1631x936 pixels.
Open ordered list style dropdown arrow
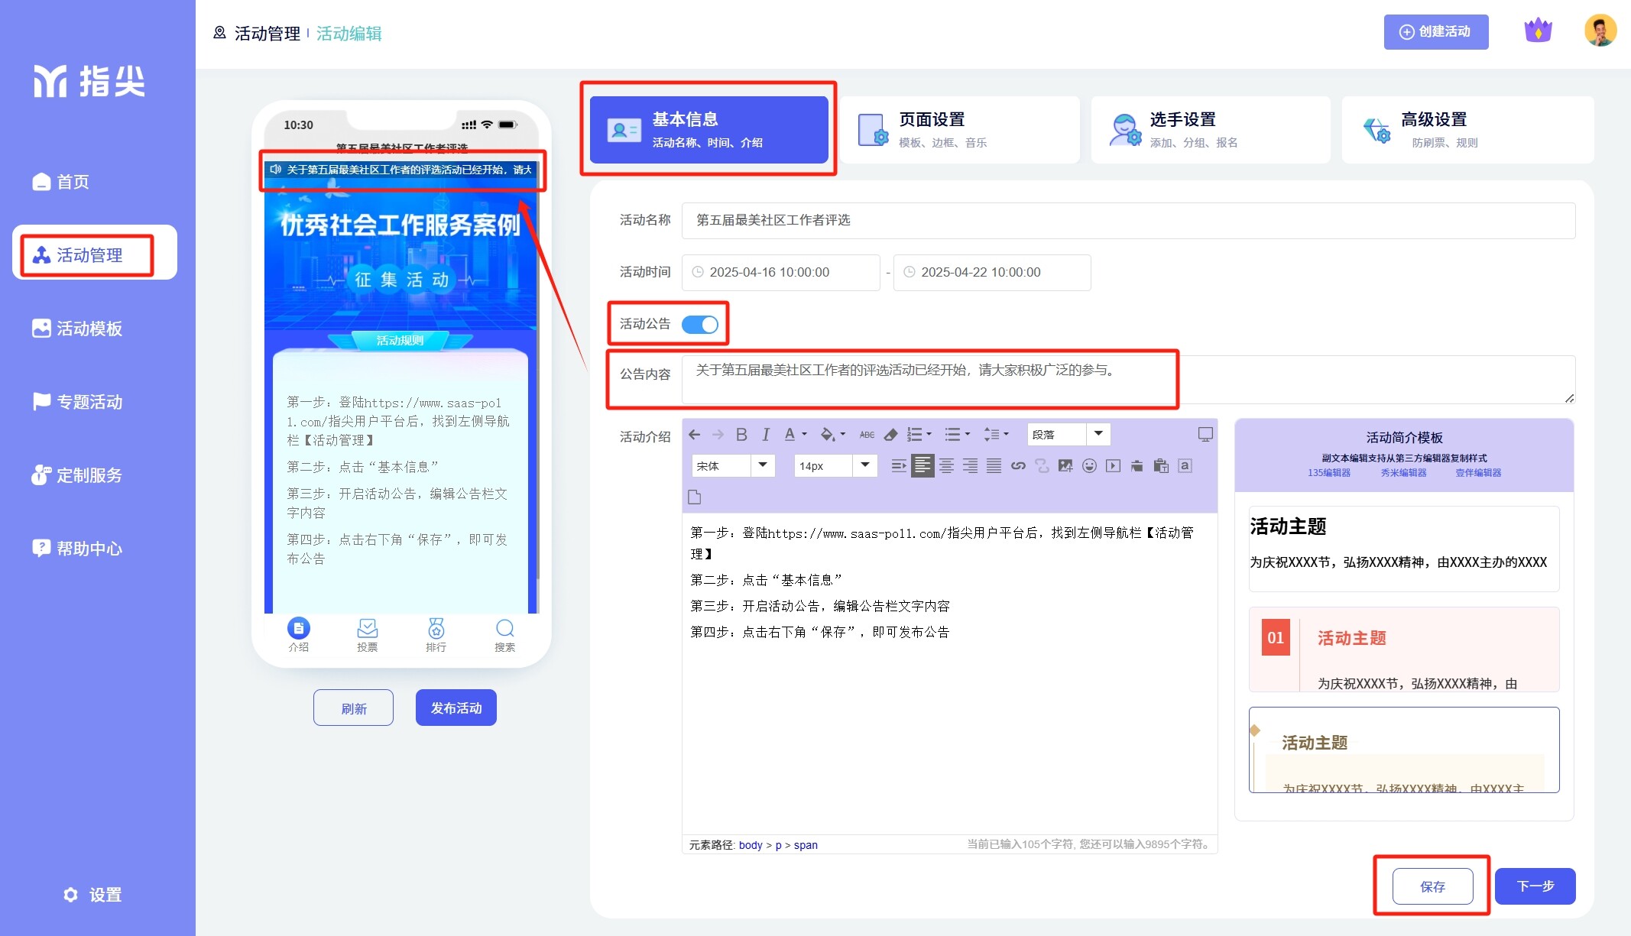click(929, 435)
